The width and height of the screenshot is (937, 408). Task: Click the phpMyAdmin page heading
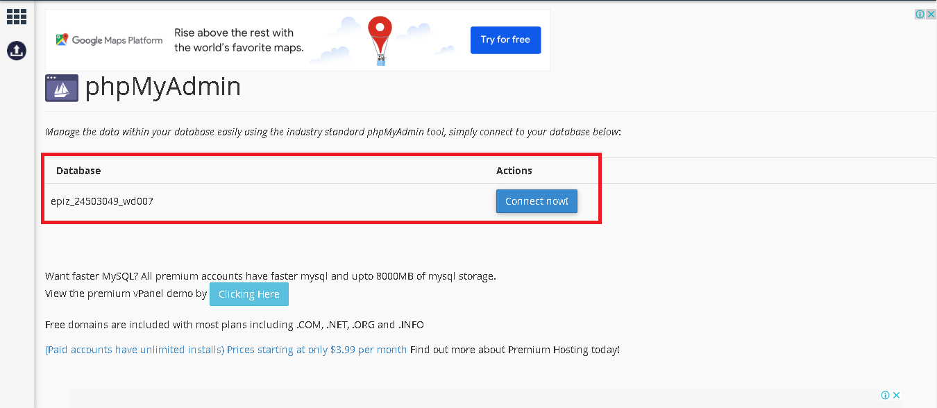pyautogui.click(x=163, y=87)
